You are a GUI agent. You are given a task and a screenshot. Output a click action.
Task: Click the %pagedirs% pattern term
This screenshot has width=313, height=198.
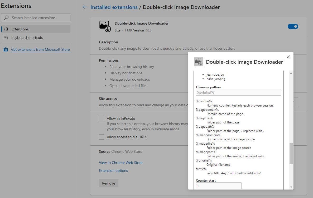204,118
